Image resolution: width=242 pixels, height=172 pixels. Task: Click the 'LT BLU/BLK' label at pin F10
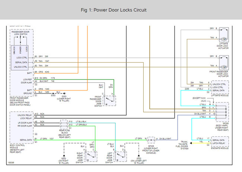click(81, 122)
